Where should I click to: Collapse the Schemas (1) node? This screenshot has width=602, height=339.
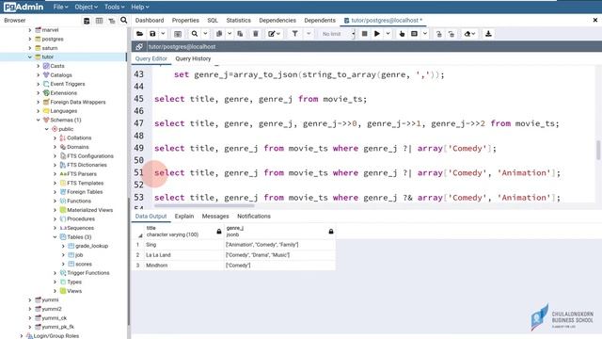(38, 120)
